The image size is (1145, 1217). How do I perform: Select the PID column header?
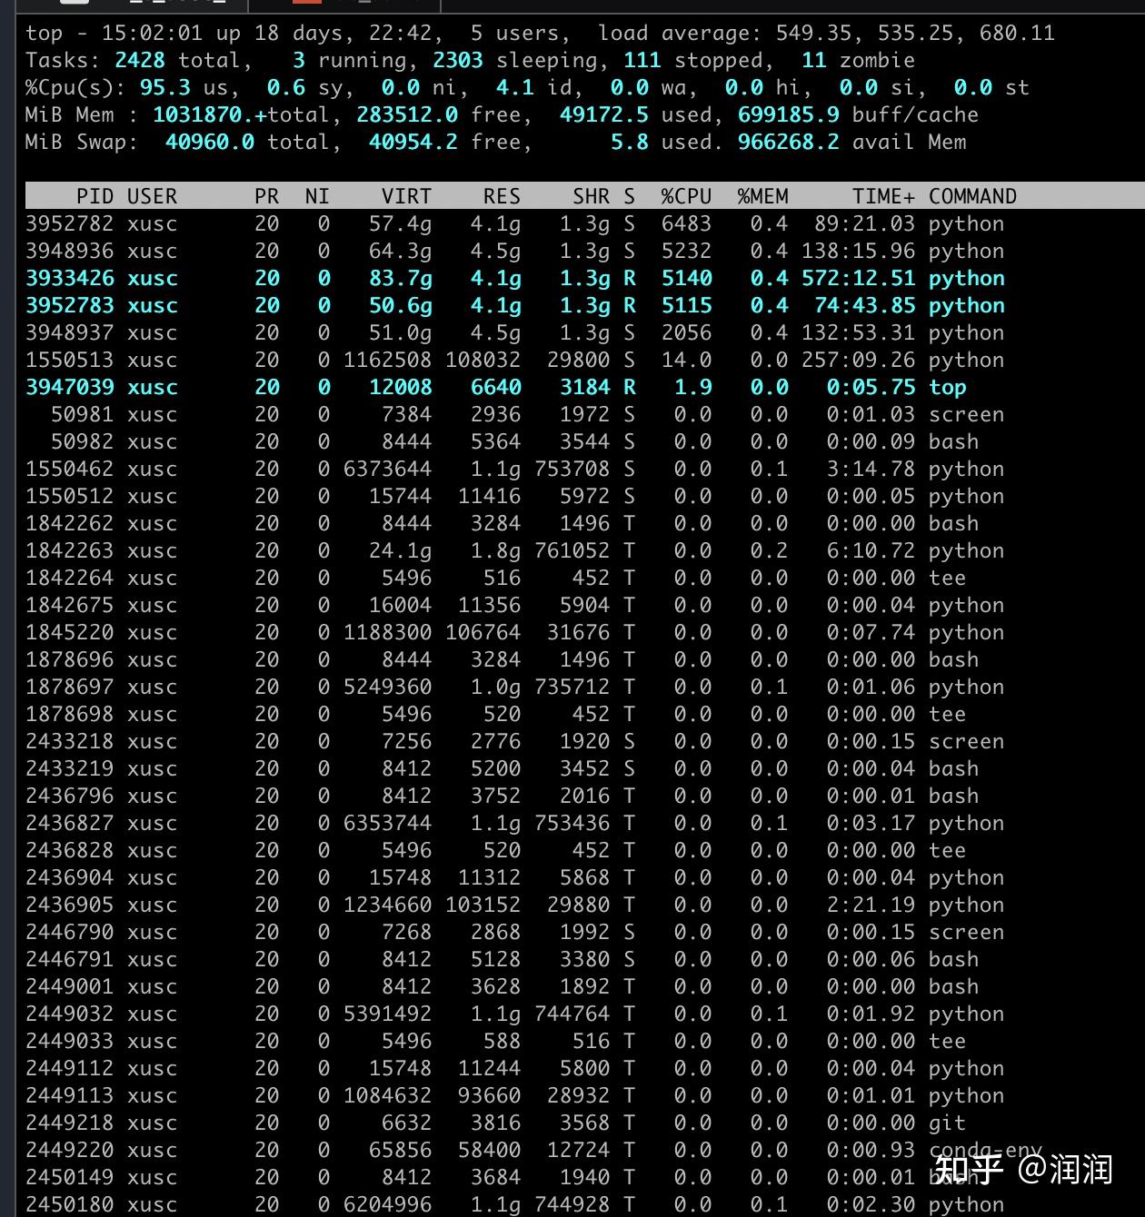pos(96,195)
